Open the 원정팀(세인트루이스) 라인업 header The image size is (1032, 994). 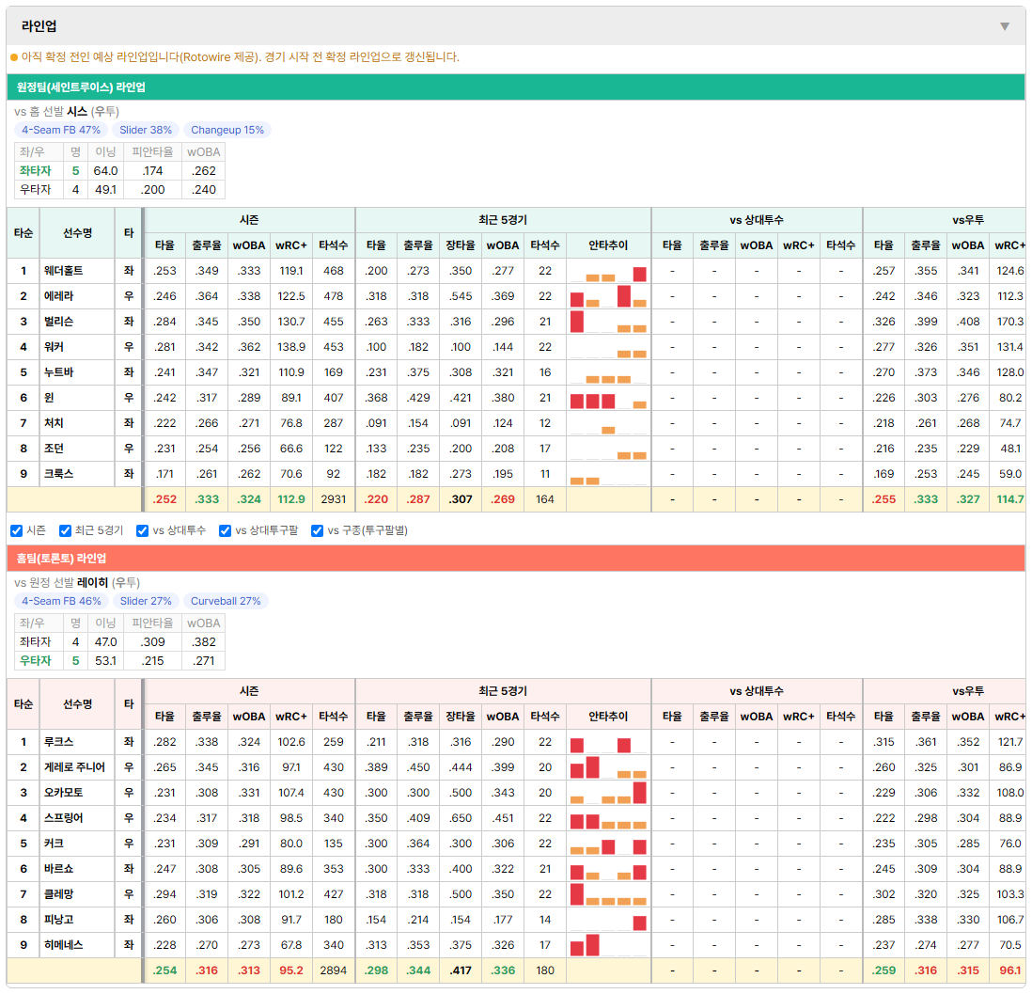coord(516,87)
